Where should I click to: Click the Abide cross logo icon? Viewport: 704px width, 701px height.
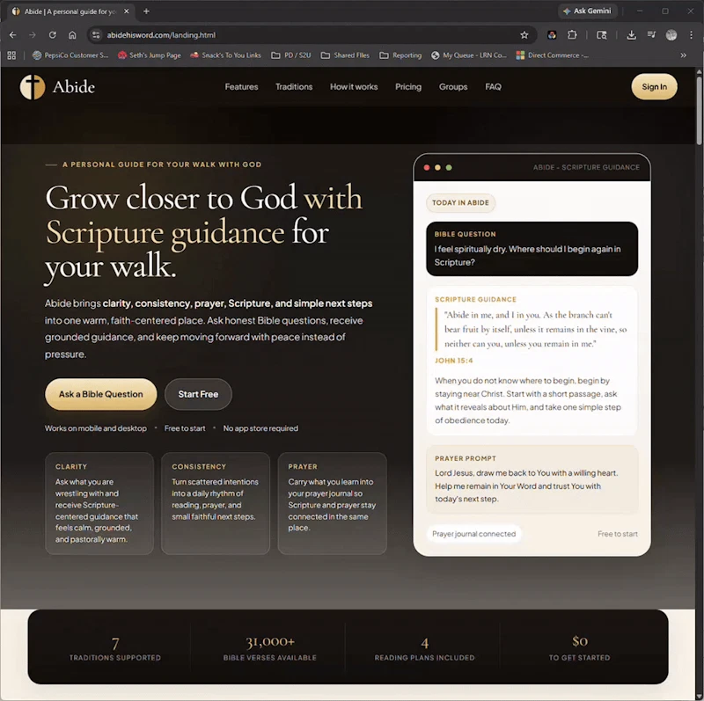(33, 86)
